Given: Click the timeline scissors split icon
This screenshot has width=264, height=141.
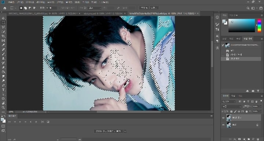Looking at the screenshot, I should coord(43,122).
